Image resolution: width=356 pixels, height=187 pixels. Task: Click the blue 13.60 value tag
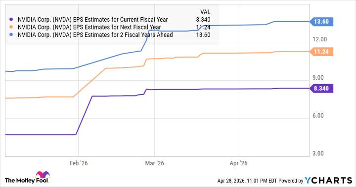(x=321, y=22)
